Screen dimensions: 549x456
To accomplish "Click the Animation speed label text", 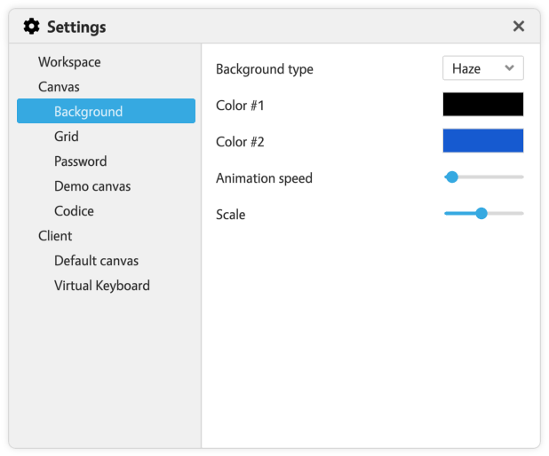I will coord(264,178).
